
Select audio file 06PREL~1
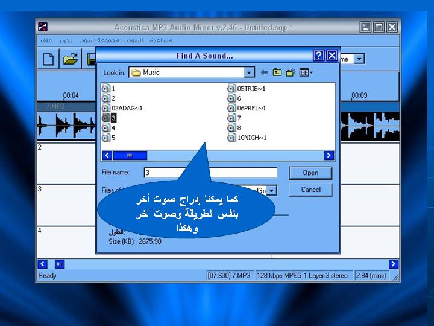coord(247,108)
